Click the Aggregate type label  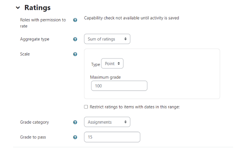coord(35,39)
